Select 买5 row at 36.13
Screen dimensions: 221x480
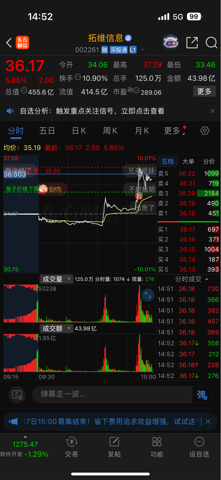pos(189,269)
